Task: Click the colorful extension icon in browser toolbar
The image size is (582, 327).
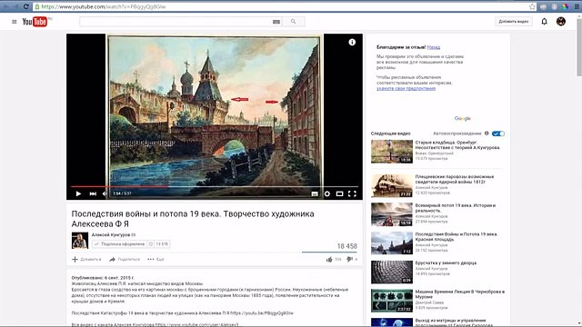Action: pos(565,6)
